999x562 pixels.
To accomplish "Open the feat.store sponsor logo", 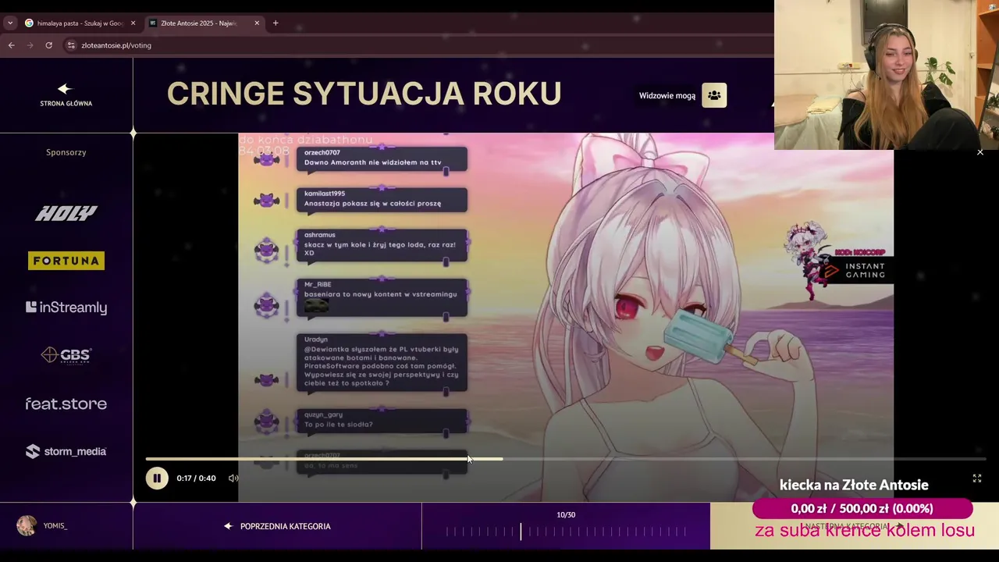I will 66,404.
